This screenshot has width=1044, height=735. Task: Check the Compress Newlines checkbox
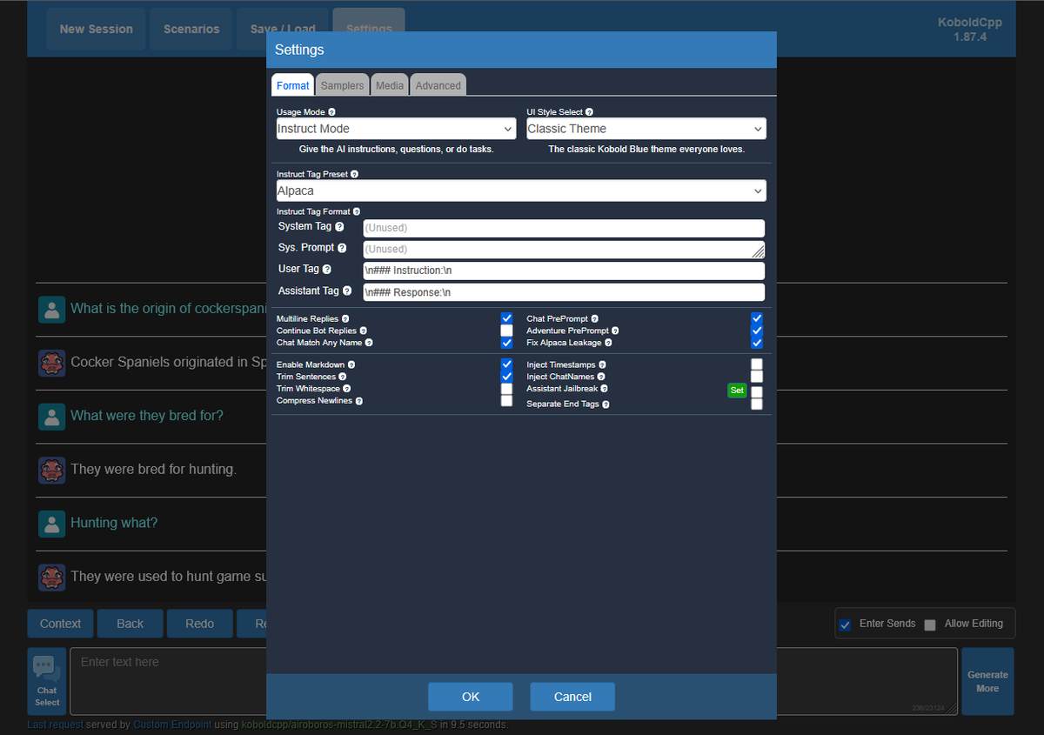click(x=506, y=401)
